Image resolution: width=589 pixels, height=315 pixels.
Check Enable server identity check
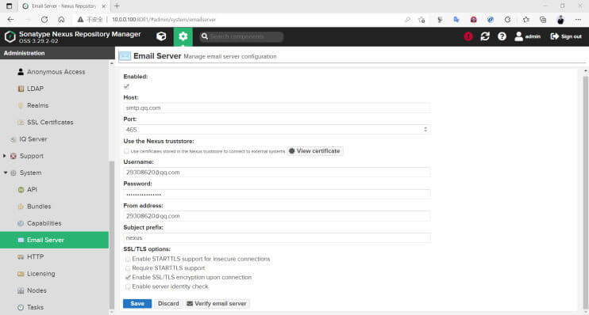coord(128,287)
